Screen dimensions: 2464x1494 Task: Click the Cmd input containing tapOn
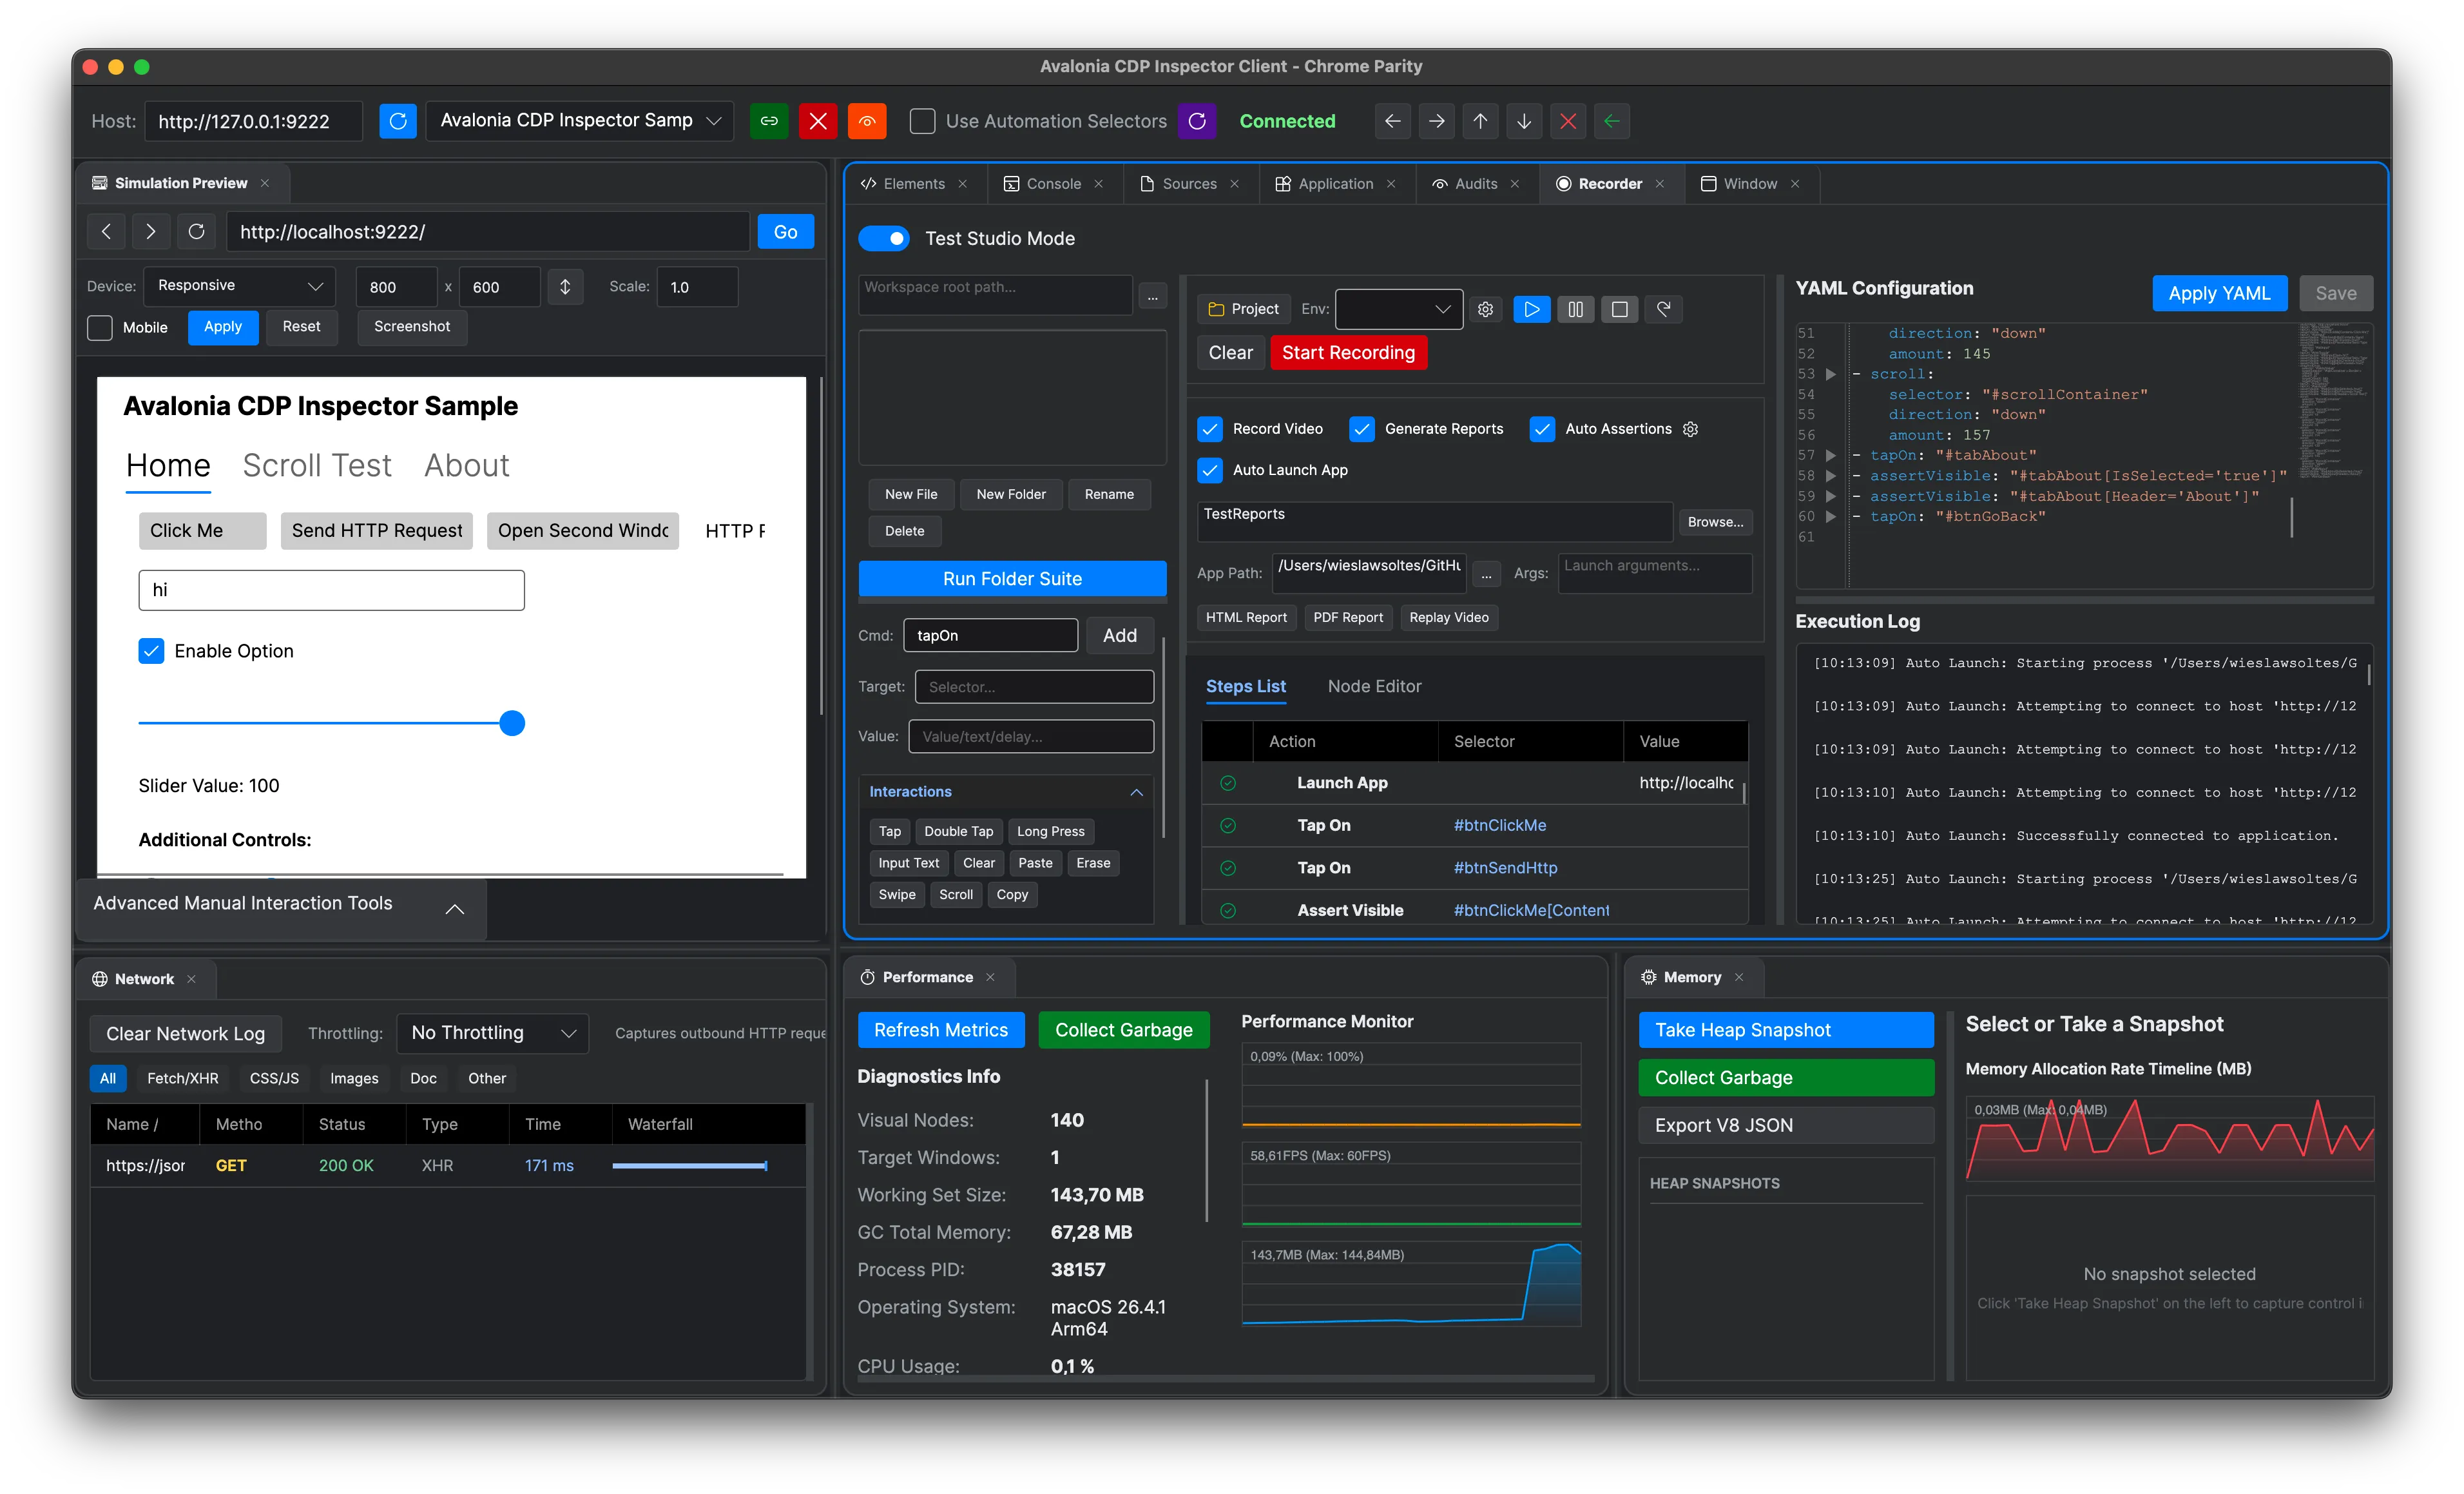990,636
